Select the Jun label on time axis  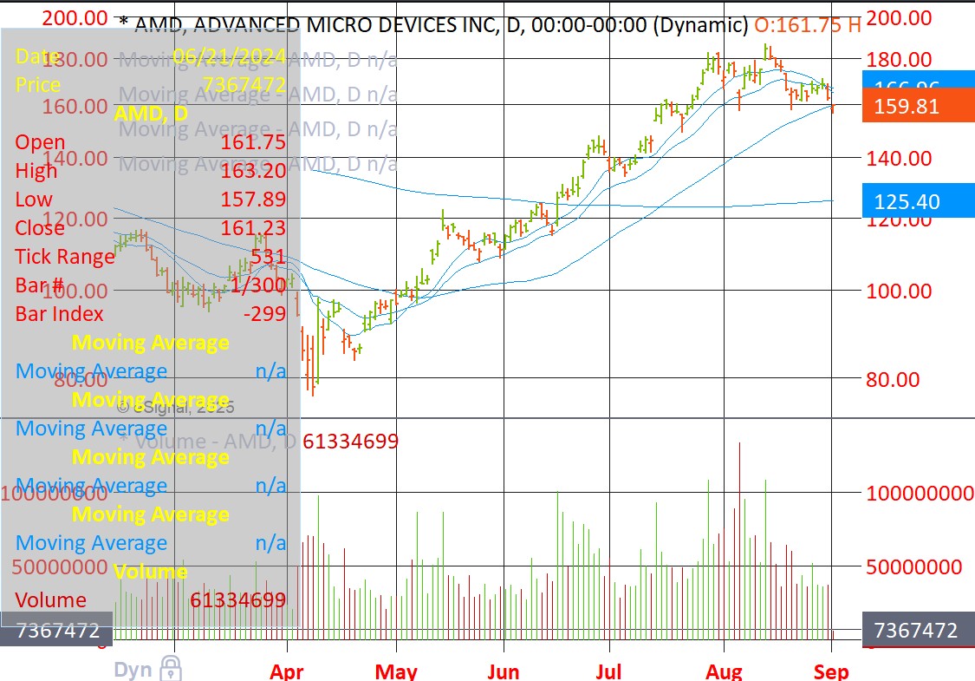(503, 671)
